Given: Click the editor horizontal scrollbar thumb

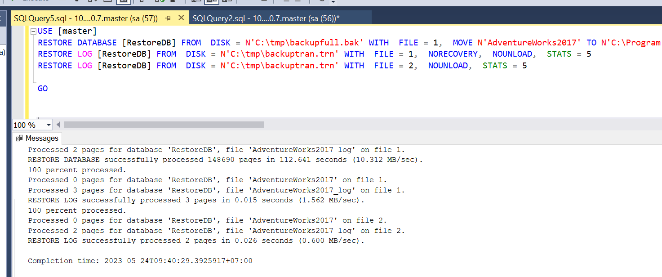Looking at the screenshot, I should (164, 125).
